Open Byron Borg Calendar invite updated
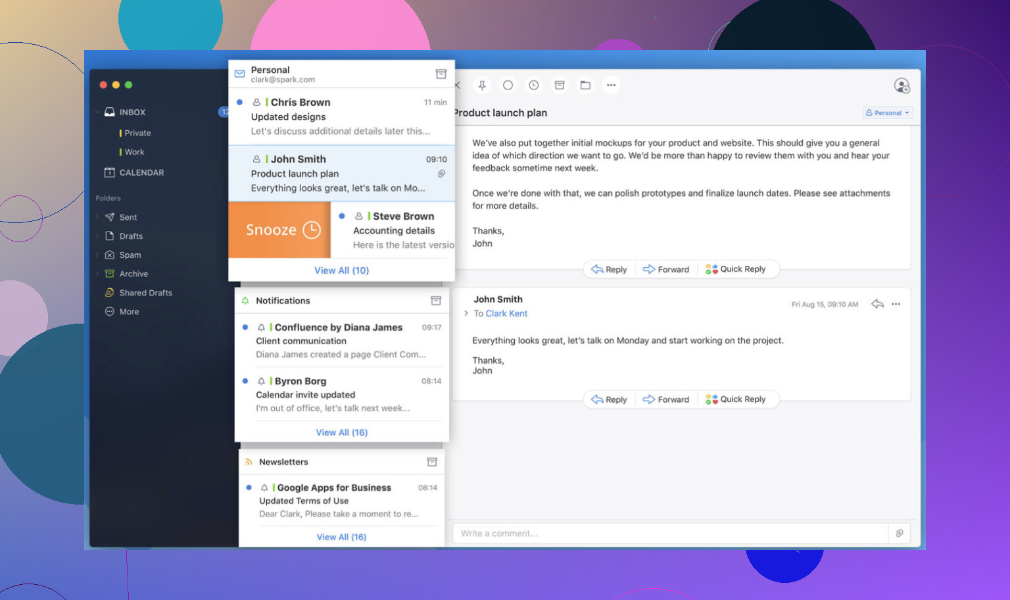1010x600 pixels. coord(342,394)
